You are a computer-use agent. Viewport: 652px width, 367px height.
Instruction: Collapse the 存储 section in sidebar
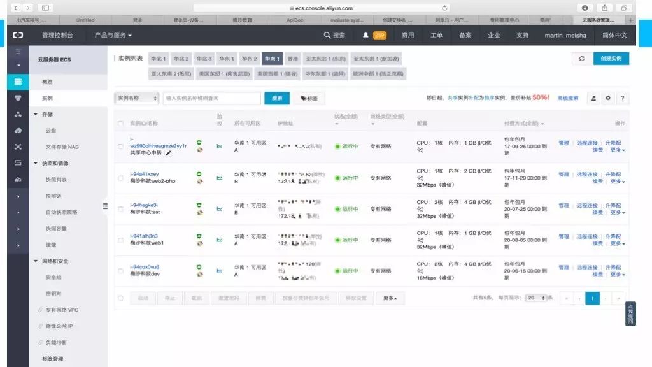point(36,114)
